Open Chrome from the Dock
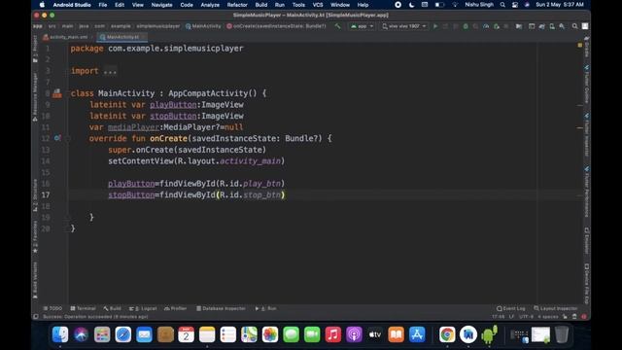Viewport: 622px width, 350px height. coord(447,334)
